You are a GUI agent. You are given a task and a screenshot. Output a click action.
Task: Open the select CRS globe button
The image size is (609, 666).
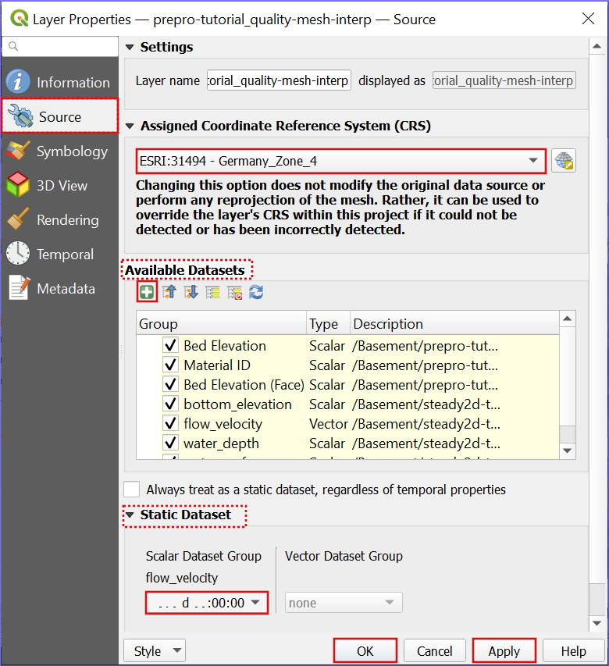563,162
